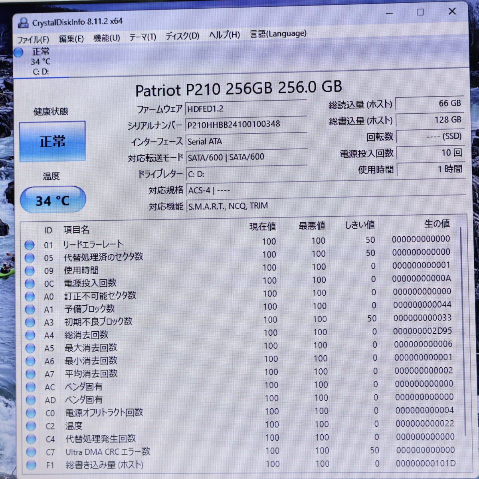Click the transfer mode field SATA/600 | SATA/600
The height and width of the screenshot is (479, 479).
point(247,157)
